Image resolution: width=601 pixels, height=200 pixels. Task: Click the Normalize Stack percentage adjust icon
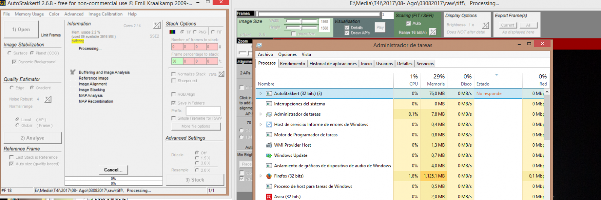coord(222,74)
